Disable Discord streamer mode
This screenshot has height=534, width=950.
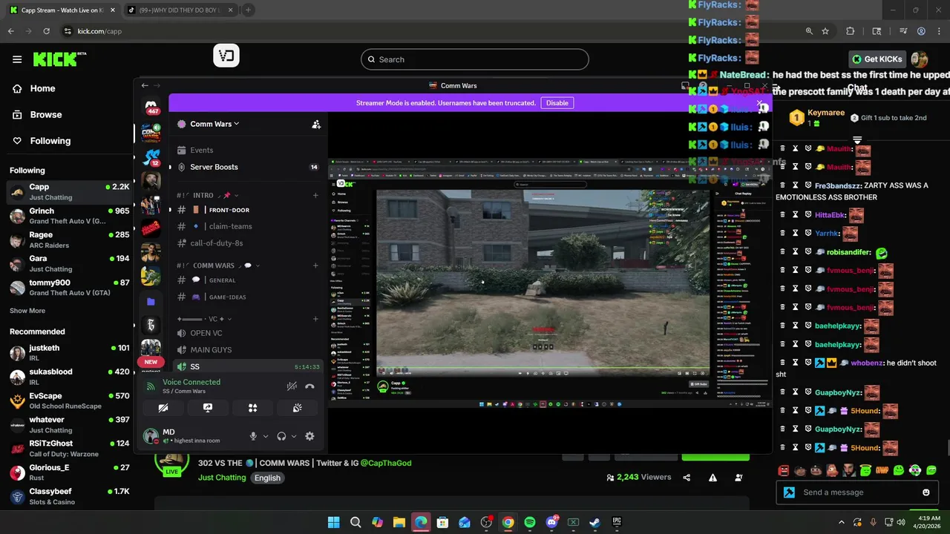557,103
